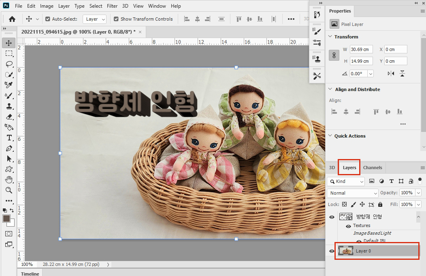Collapse the Quick Actions section

(330, 136)
